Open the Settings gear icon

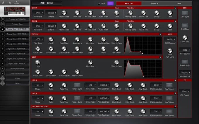point(16,3)
